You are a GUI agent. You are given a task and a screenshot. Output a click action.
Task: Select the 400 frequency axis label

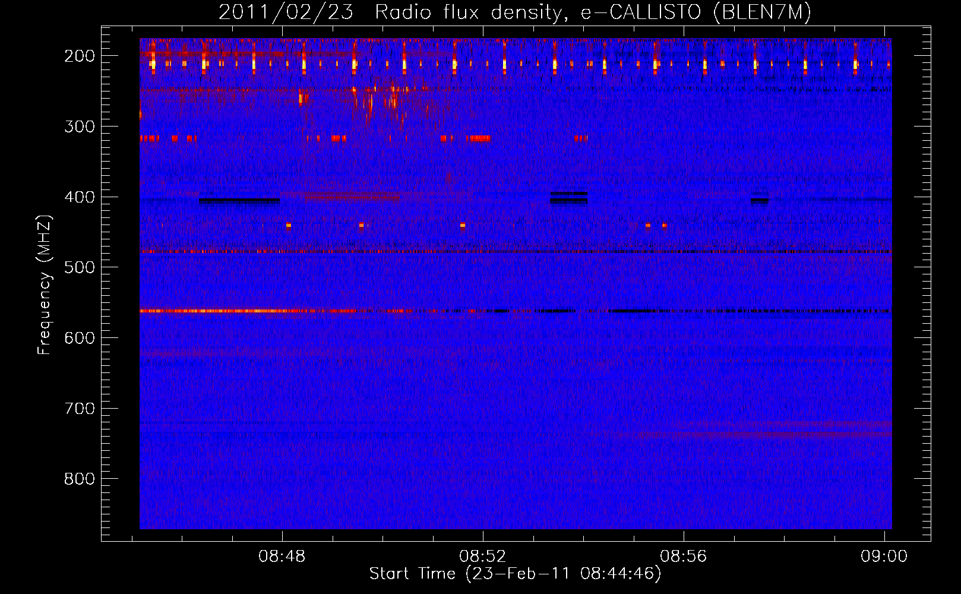(80, 197)
